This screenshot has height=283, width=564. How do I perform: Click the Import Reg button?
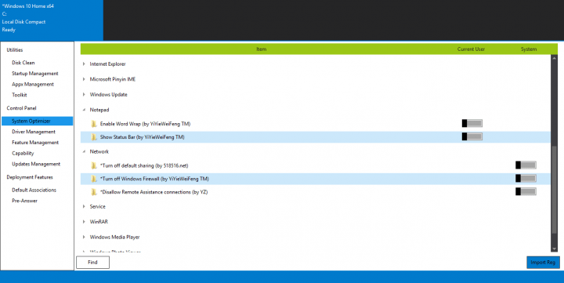tap(543, 263)
